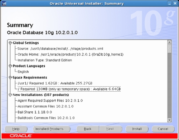
Task: Collapse the Space Requirements node
Action: 10,78
